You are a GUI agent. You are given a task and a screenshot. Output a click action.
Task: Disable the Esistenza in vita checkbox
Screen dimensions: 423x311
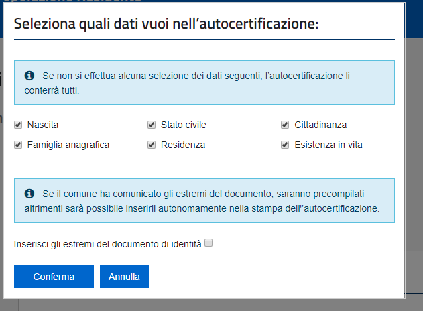click(x=285, y=145)
